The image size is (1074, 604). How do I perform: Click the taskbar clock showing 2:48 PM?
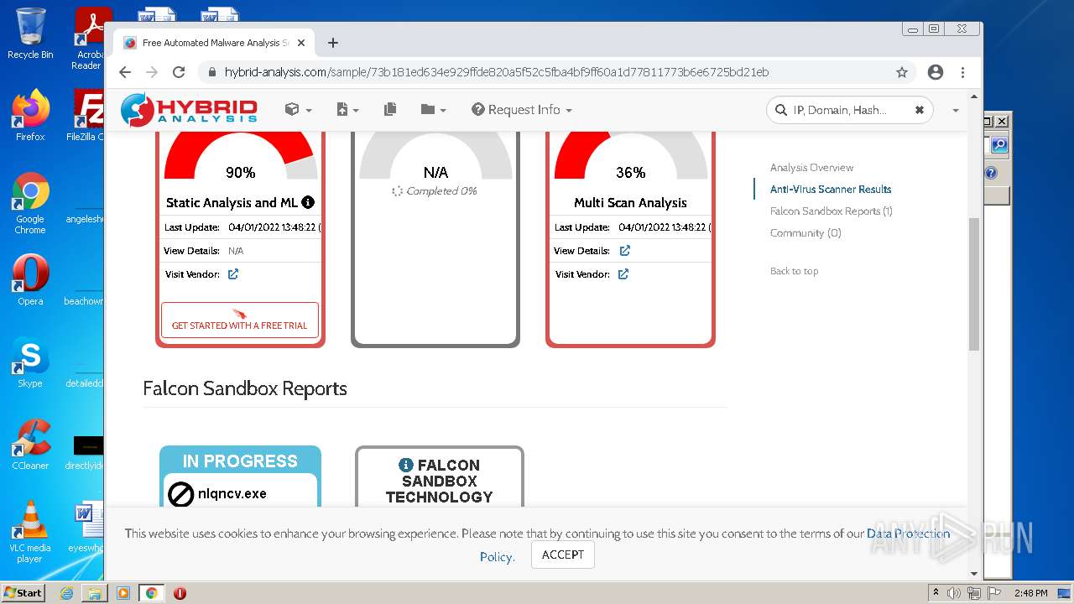coord(1030,593)
